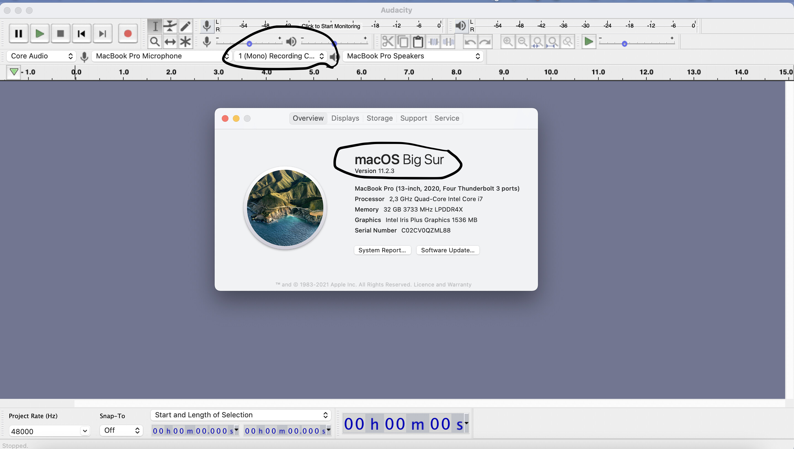Minimize the About This Mac window
This screenshot has height=449, width=794.
tap(236, 118)
